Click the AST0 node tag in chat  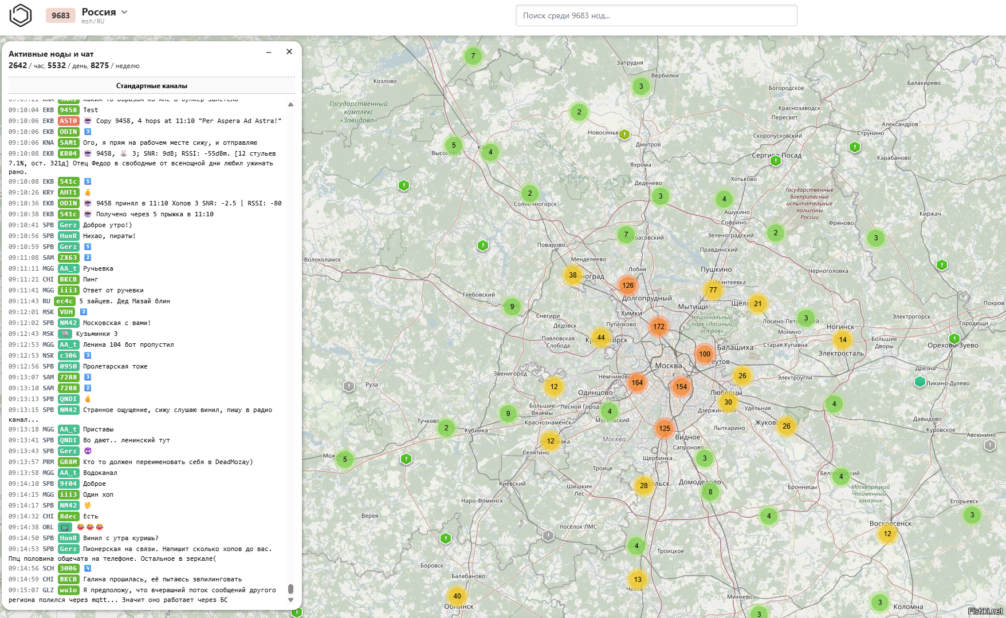pyautogui.click(x=68, y=121)
